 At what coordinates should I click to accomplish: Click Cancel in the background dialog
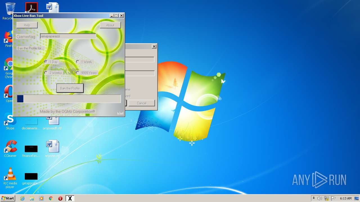pos(142,103)
